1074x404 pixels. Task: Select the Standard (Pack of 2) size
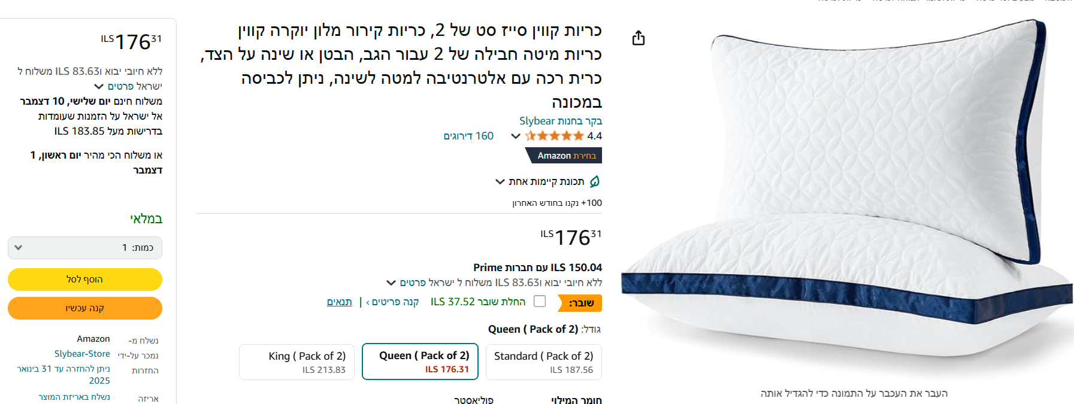pyautogui.click(x=543, y=362)
